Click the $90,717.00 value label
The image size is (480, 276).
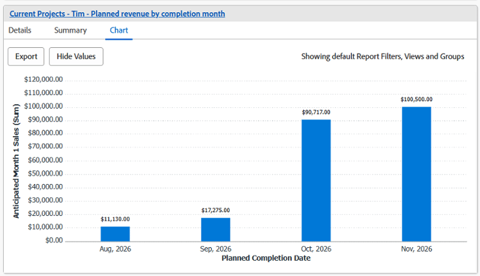[x=316, y=112]
